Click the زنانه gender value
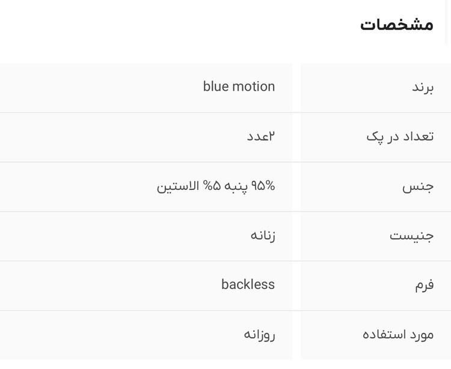This screenshot has height=369, width=451. click(x=263, y=236)
